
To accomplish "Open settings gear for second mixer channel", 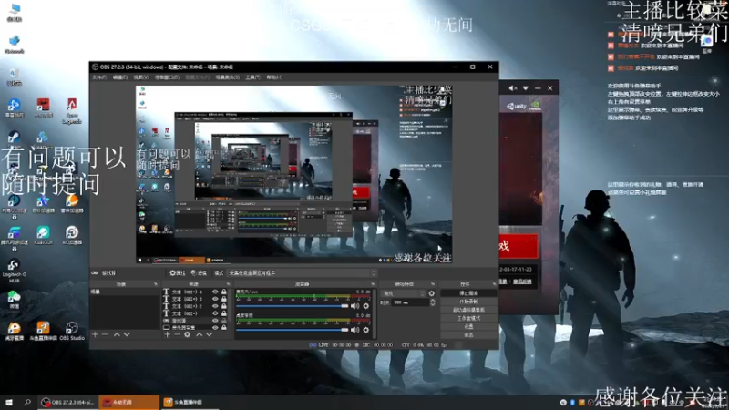I will click(x=366, y=330).
